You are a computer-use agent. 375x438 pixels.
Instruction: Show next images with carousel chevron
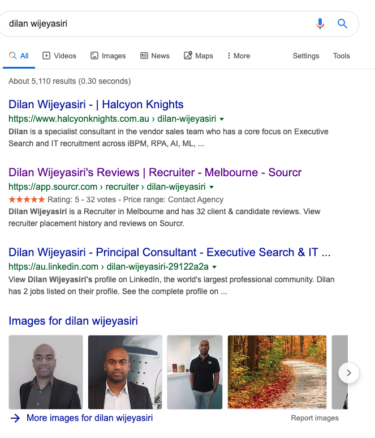[x=348, y=373]
